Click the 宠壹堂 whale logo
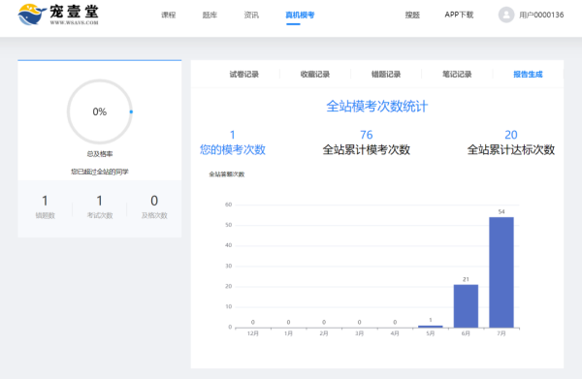The width and height of the screenshot is (582, 379). [x=58, y=15]
